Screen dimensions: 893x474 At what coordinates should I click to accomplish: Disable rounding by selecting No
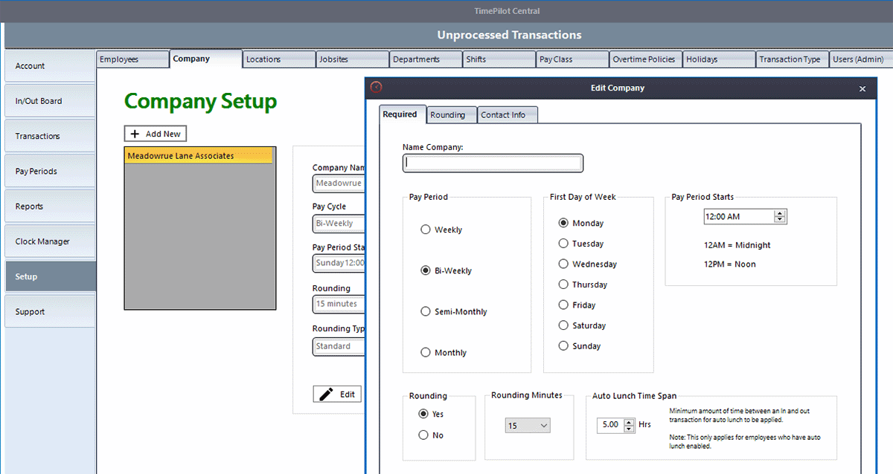click(x=425, y=436)
